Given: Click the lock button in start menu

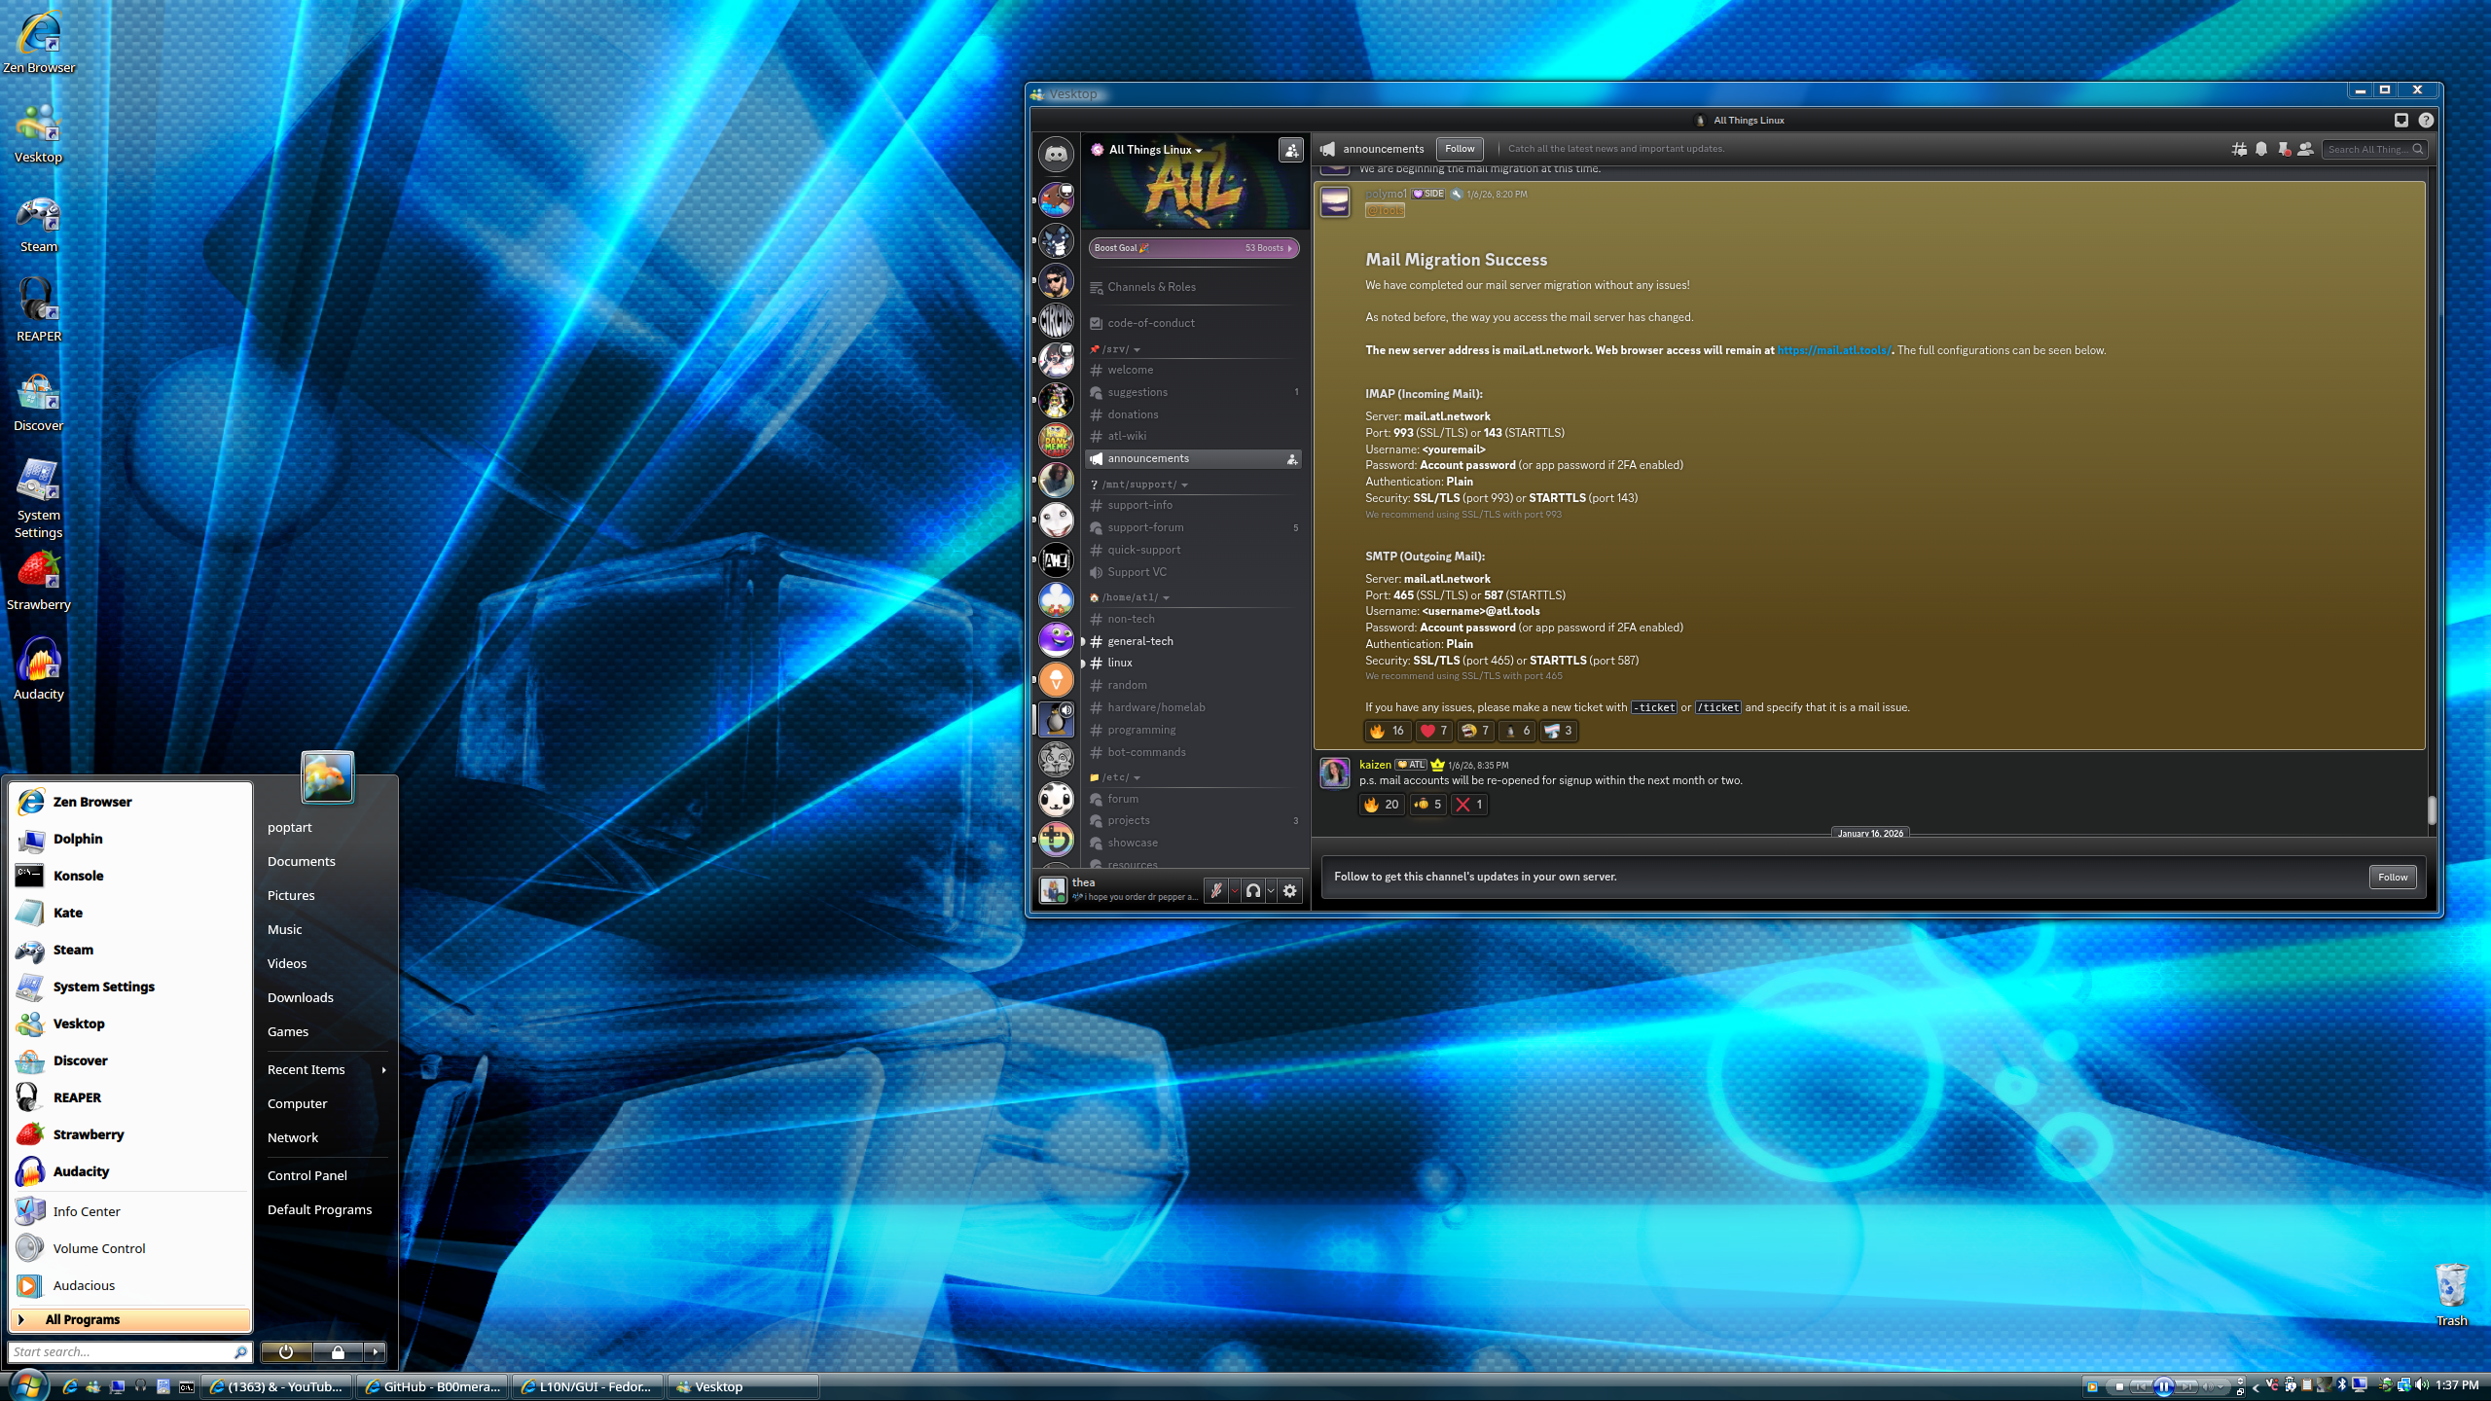Looking at the screenshot, I should point(338,1351).
